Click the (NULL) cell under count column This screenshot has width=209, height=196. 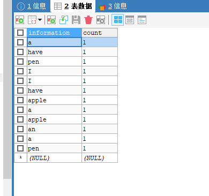click(100, 158)
